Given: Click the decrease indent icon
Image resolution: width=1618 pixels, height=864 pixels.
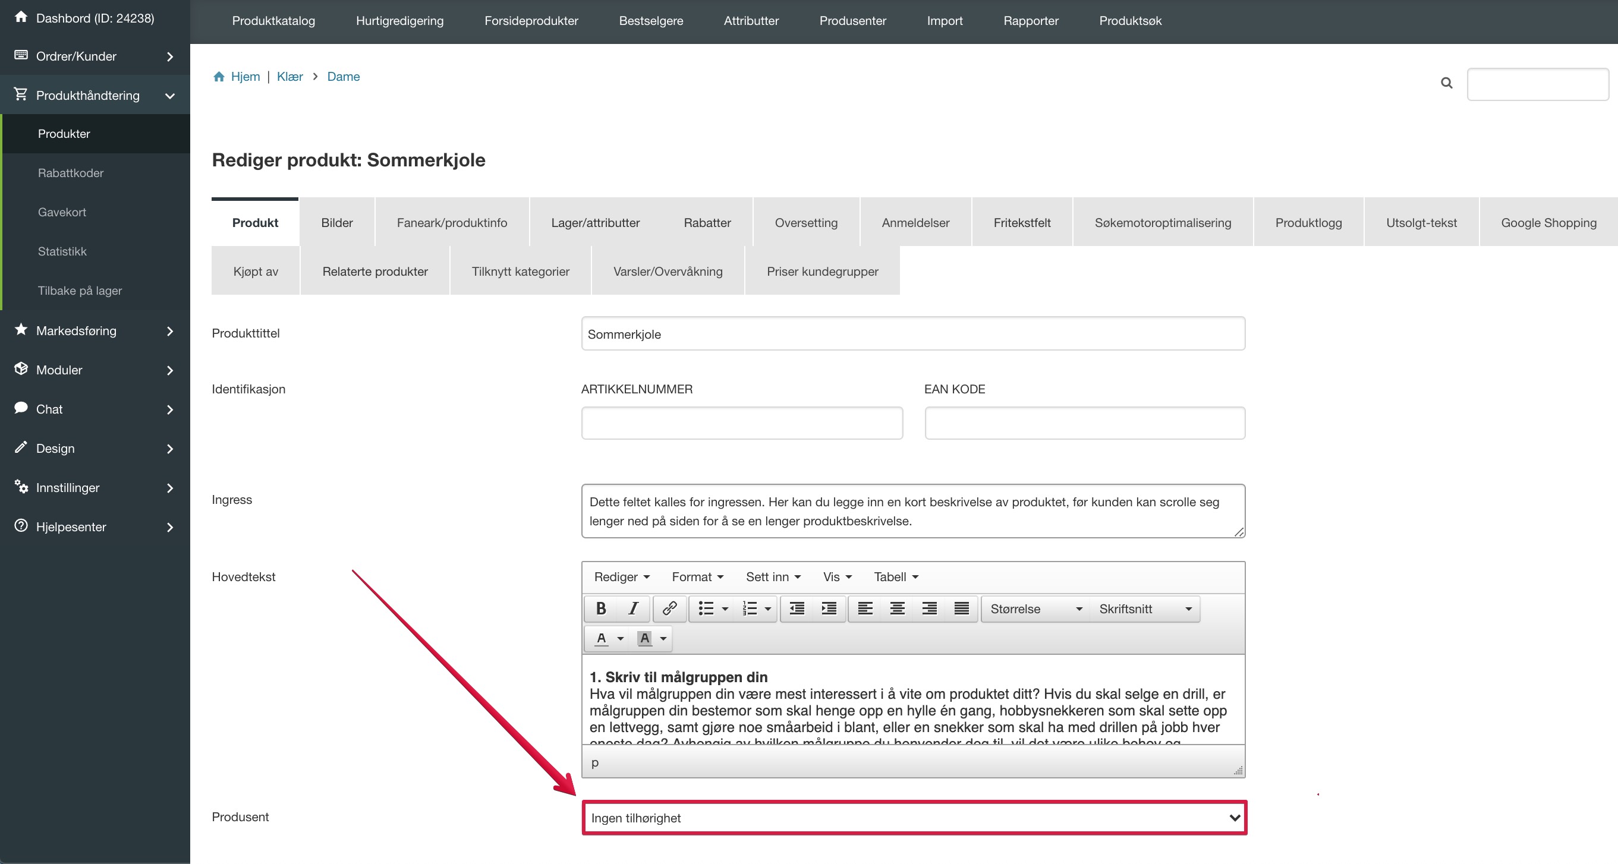Looking at the screenshot, I should (x=797, y=608).
